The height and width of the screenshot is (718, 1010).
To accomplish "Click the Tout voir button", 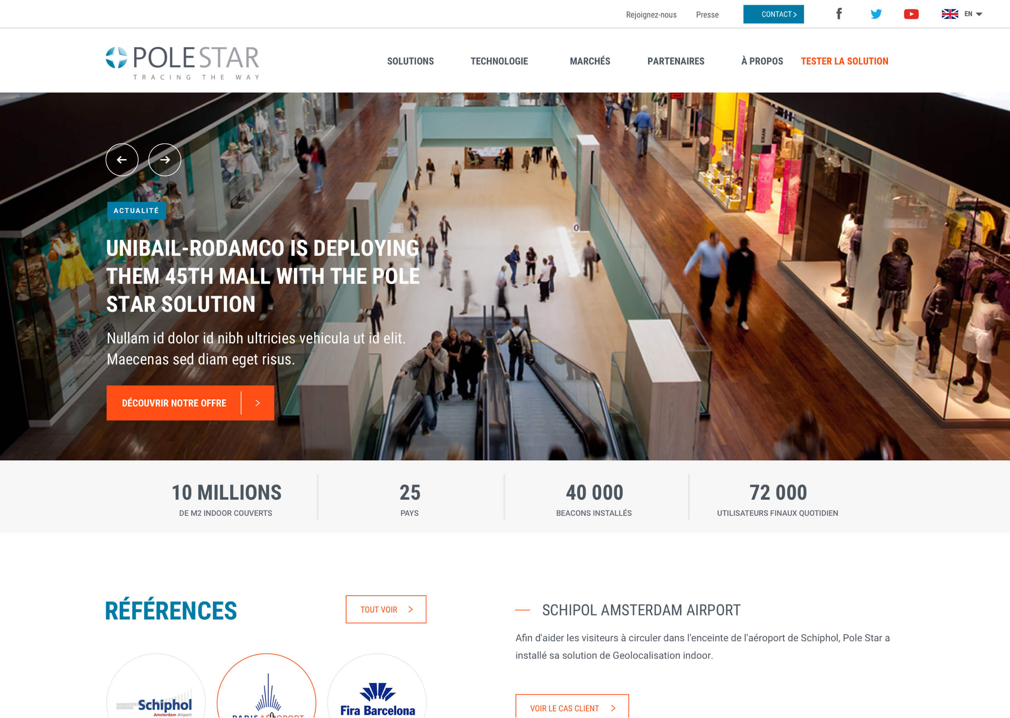I will (x=386, y=609).
